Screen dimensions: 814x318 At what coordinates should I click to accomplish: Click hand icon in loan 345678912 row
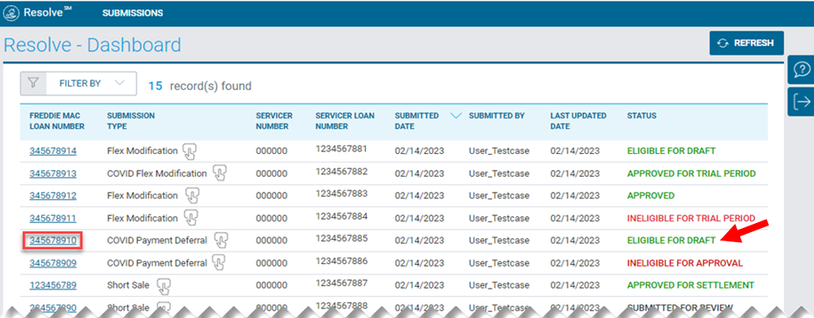[192, 196]
